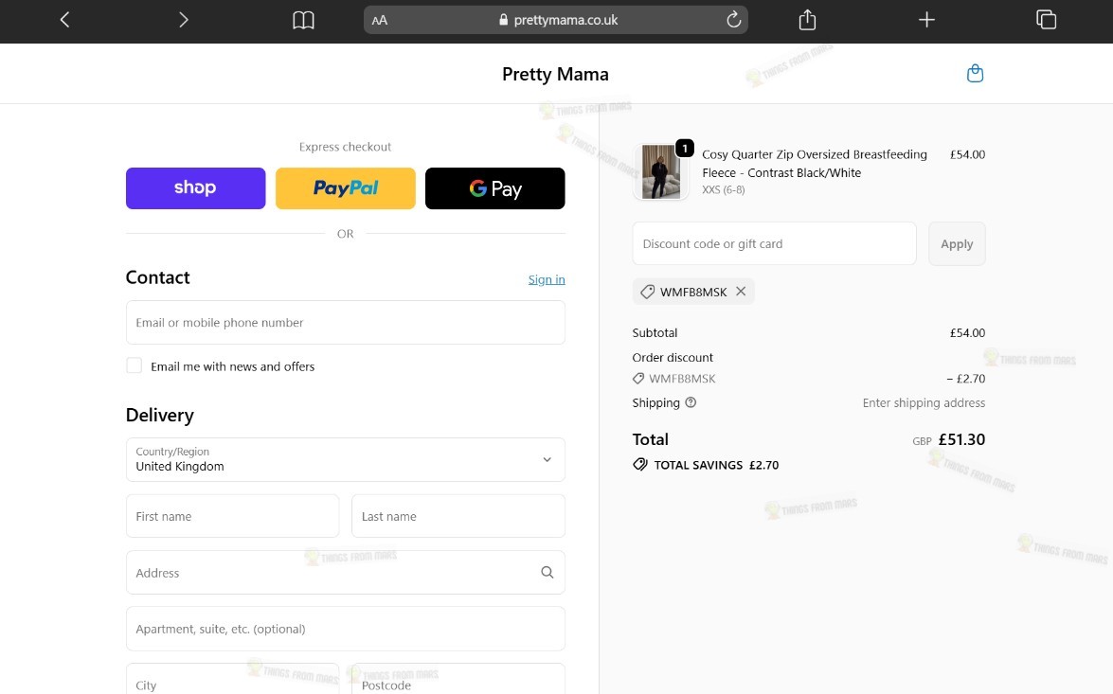Focus the Address field
The height and width of the screenshot is (694, 1113).
point(345,572)
